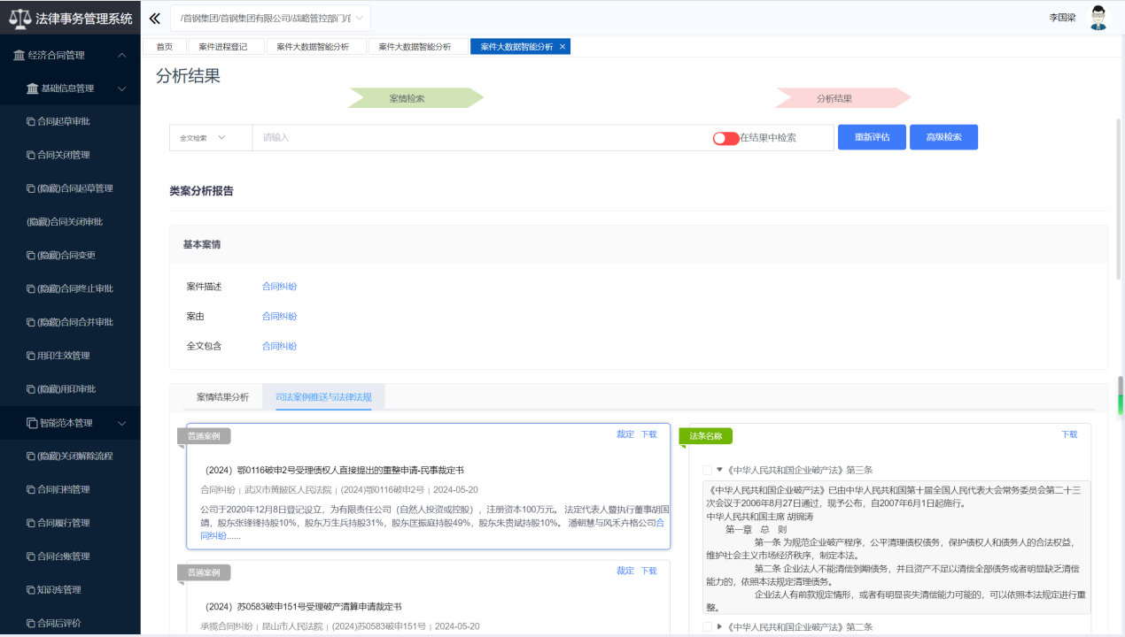Collapse the sidebar with the double-chevron icon
Viewport: 1125px width, 637px height.
click(155, 18)
